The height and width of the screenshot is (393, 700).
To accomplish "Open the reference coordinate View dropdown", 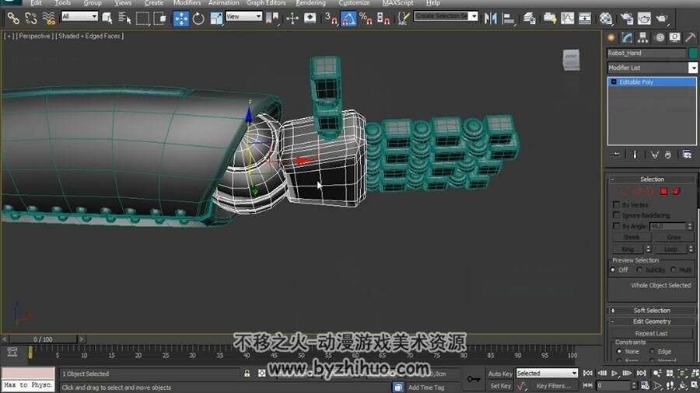I will tap(243, 16).
